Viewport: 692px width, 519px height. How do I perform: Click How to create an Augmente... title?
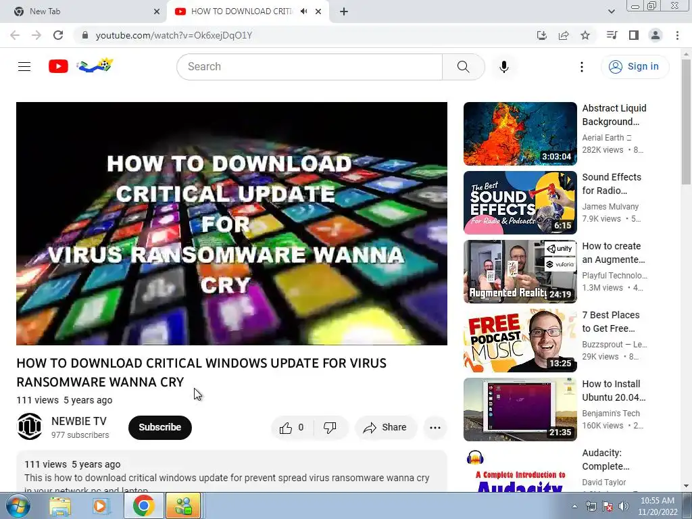point(614,253)
